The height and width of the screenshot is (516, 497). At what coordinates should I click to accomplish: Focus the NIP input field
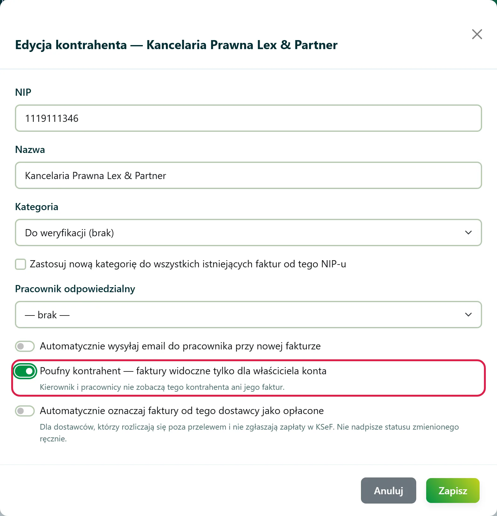pos(248,118)
